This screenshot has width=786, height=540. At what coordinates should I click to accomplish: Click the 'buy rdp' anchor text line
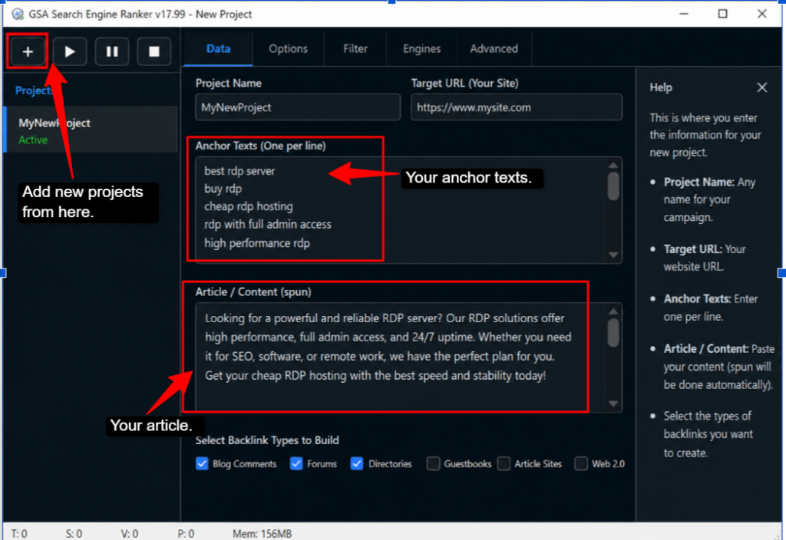(223, 189)
